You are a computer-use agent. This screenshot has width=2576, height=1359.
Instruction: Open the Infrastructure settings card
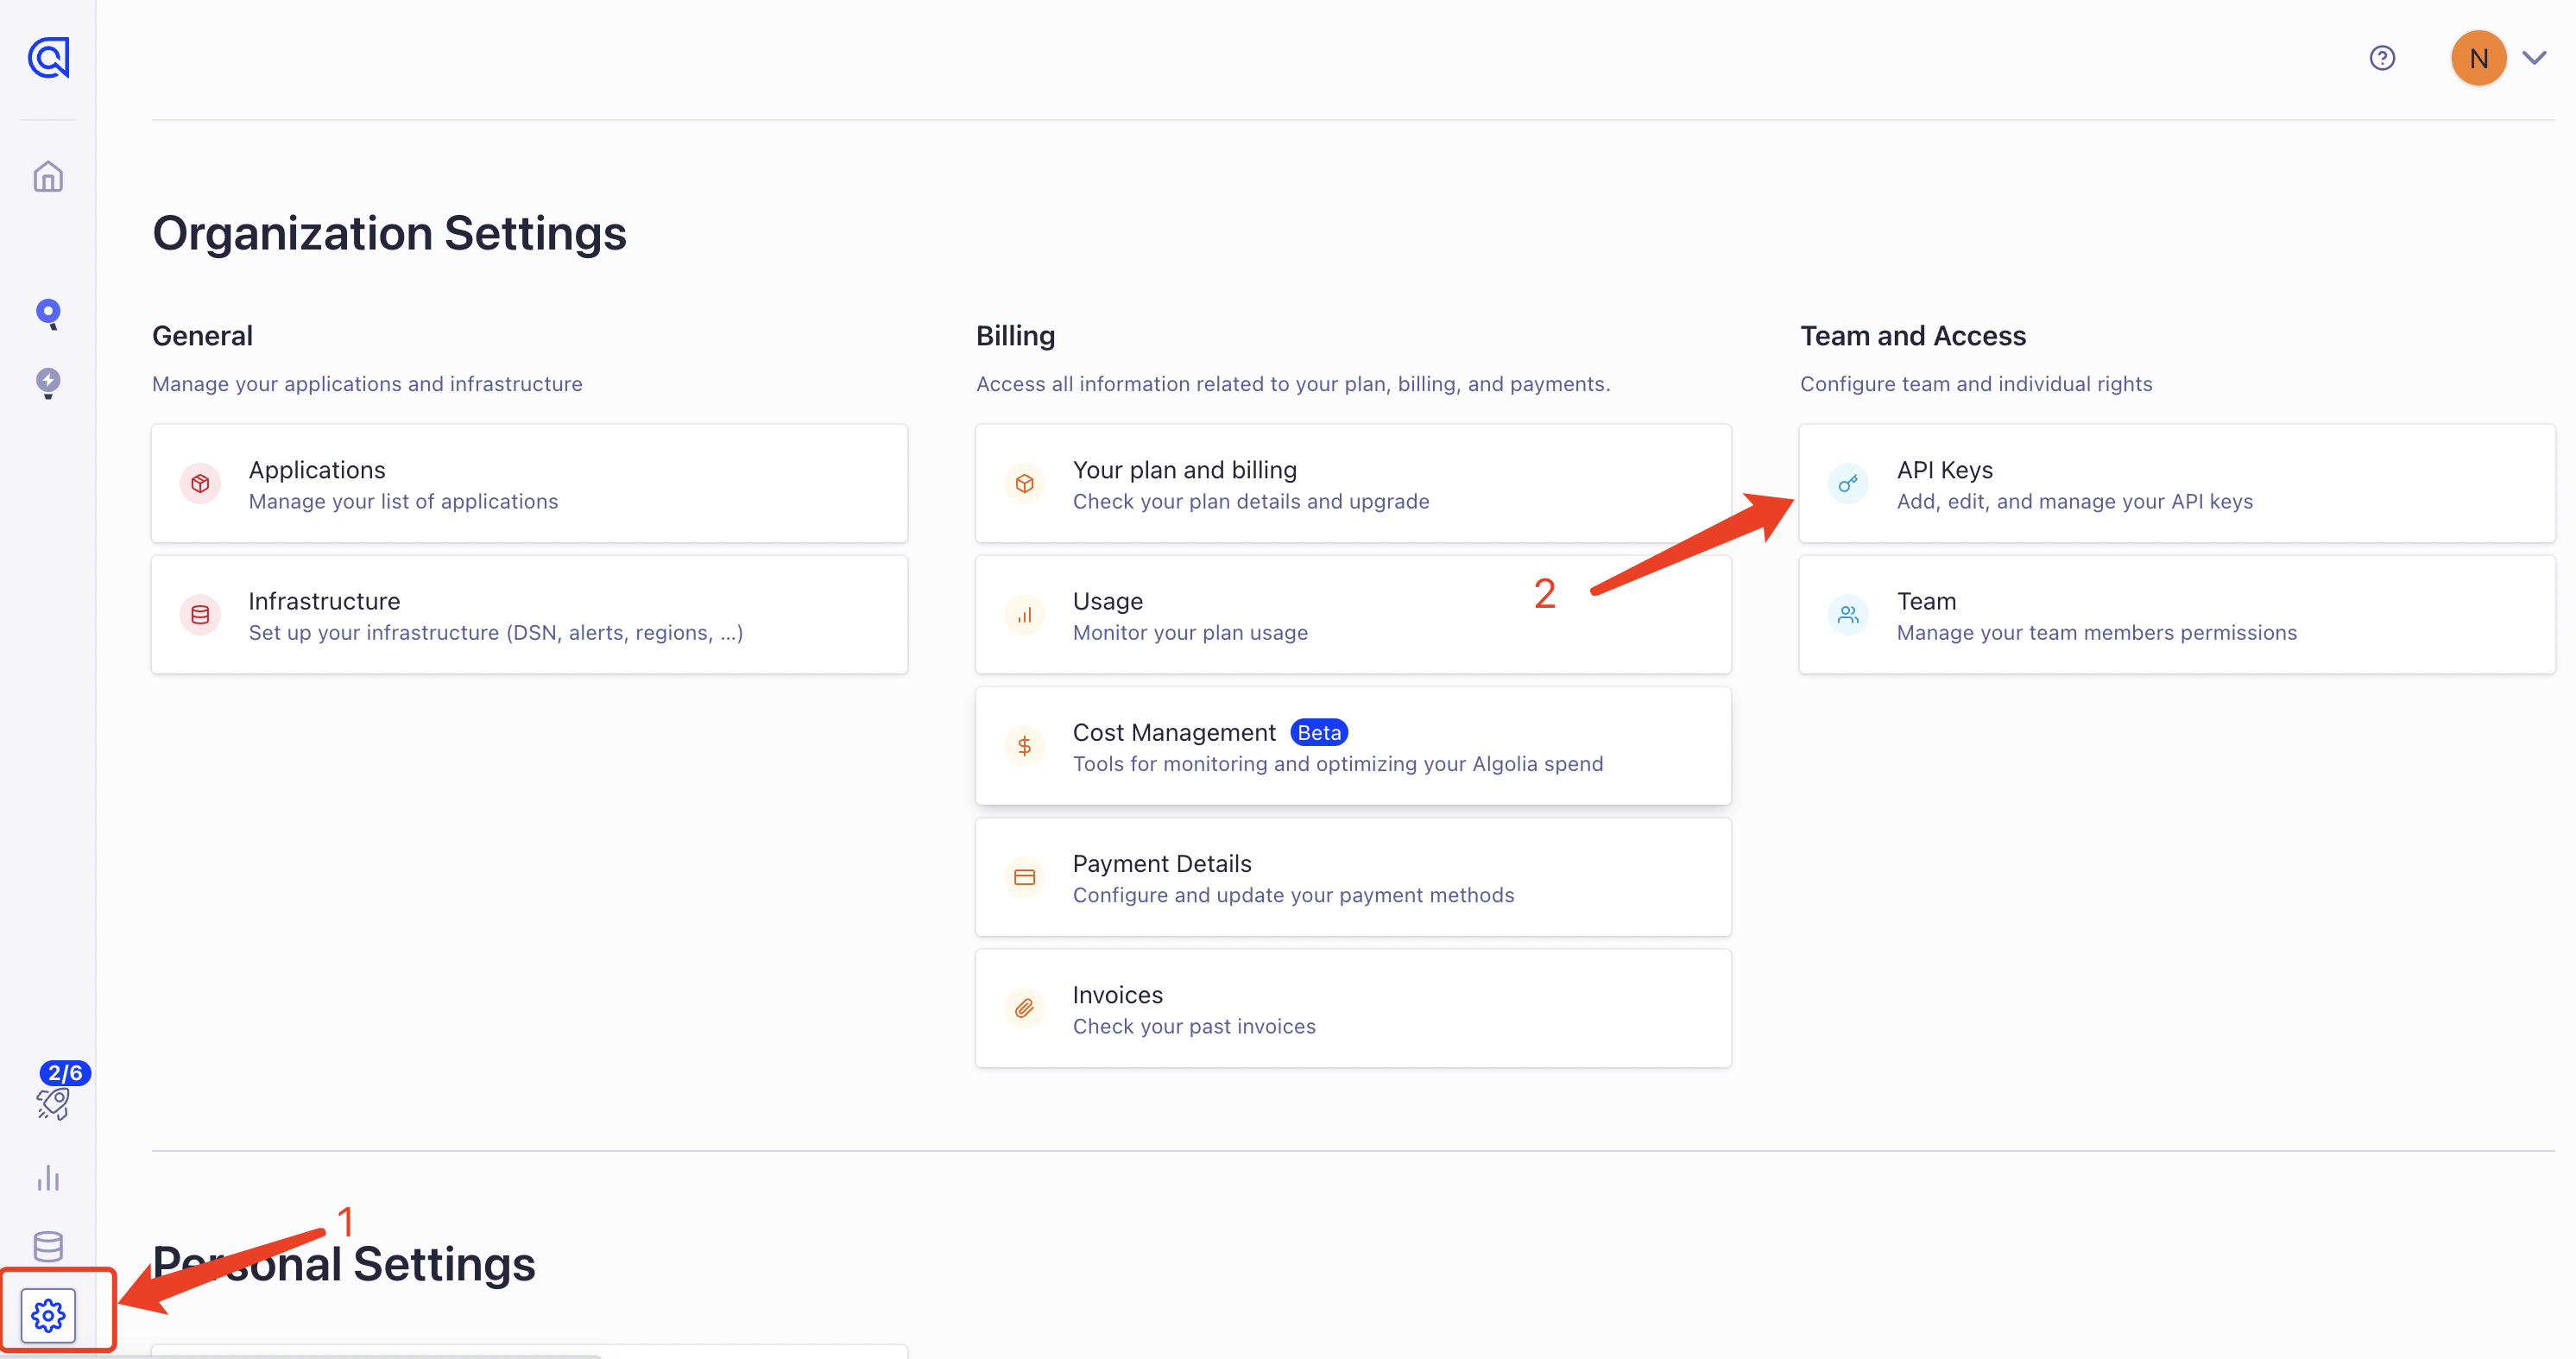coord(529,615)
